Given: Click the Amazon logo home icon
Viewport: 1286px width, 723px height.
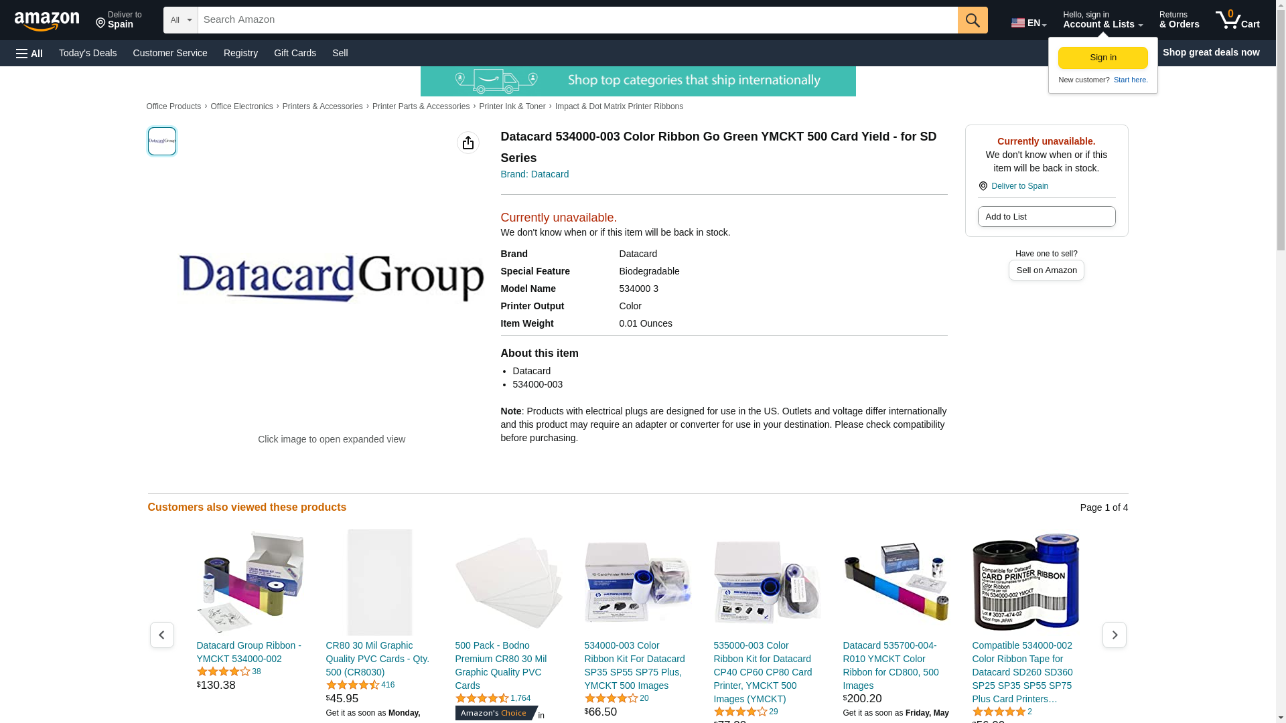Looking at the screenshot, I should click(x=47, y=21).
